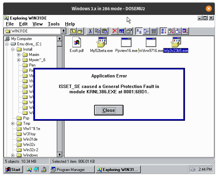Click the Paste clipboard icon

[105, 31]
